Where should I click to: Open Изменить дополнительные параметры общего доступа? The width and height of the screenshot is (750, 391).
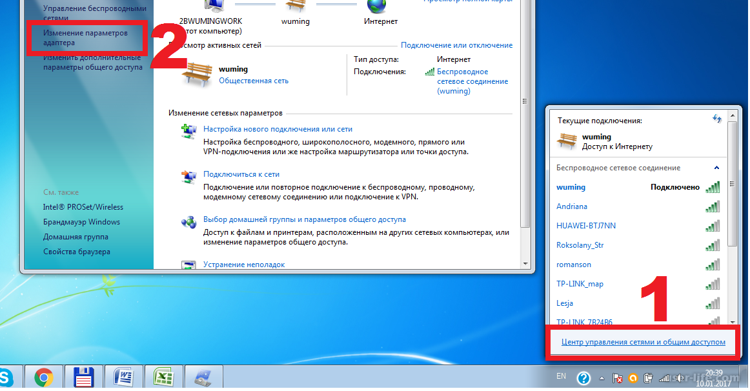pyautogui.click(x=93, y=62)
